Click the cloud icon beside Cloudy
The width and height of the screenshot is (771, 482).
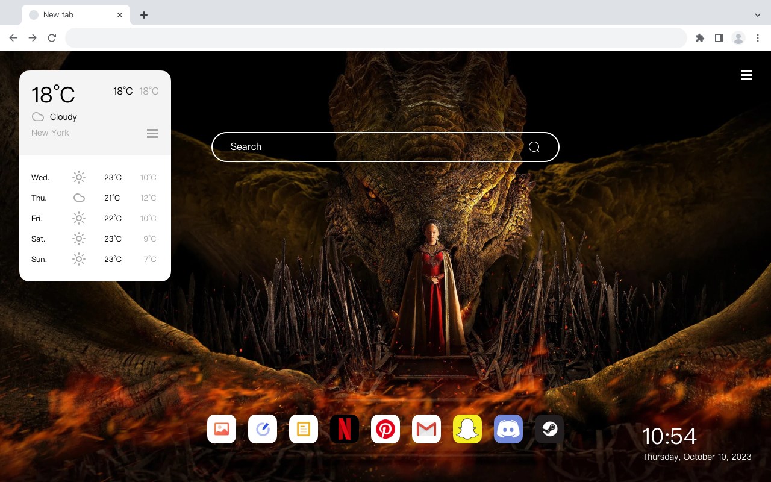(x=38, y=117)
